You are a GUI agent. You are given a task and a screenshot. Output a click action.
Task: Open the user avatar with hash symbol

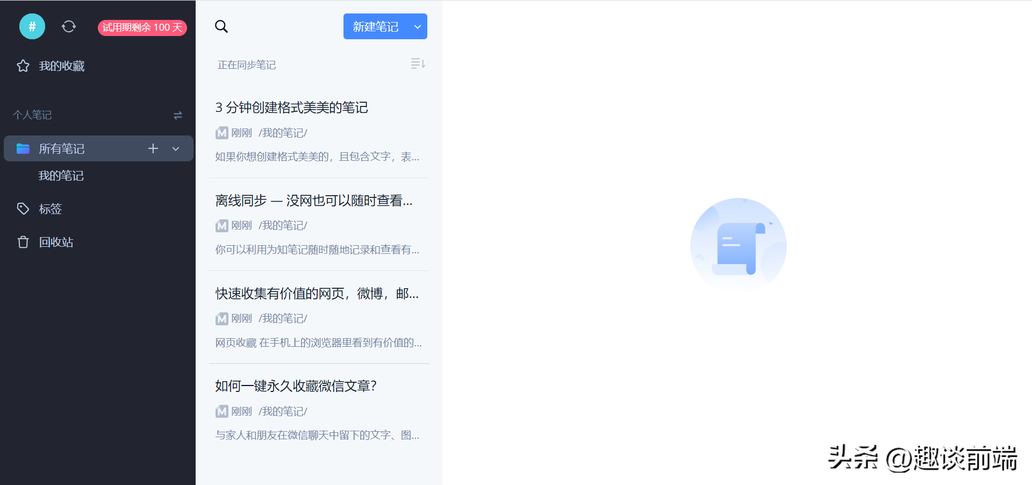point(32,26)
